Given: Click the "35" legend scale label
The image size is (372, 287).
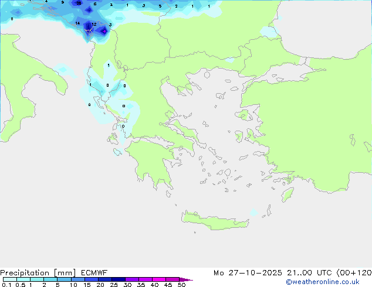Looking at the screenshot, I should (141, 285).
